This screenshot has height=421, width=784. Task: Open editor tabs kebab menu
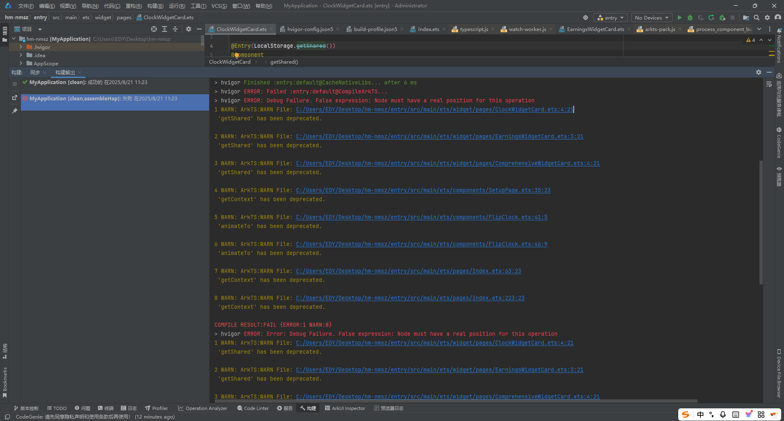click(770, 29)
